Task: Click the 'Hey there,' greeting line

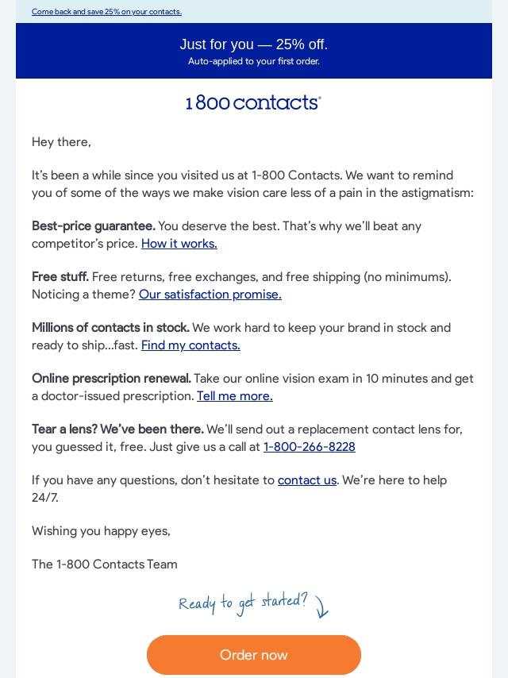Action: click(x=61, y=142)
